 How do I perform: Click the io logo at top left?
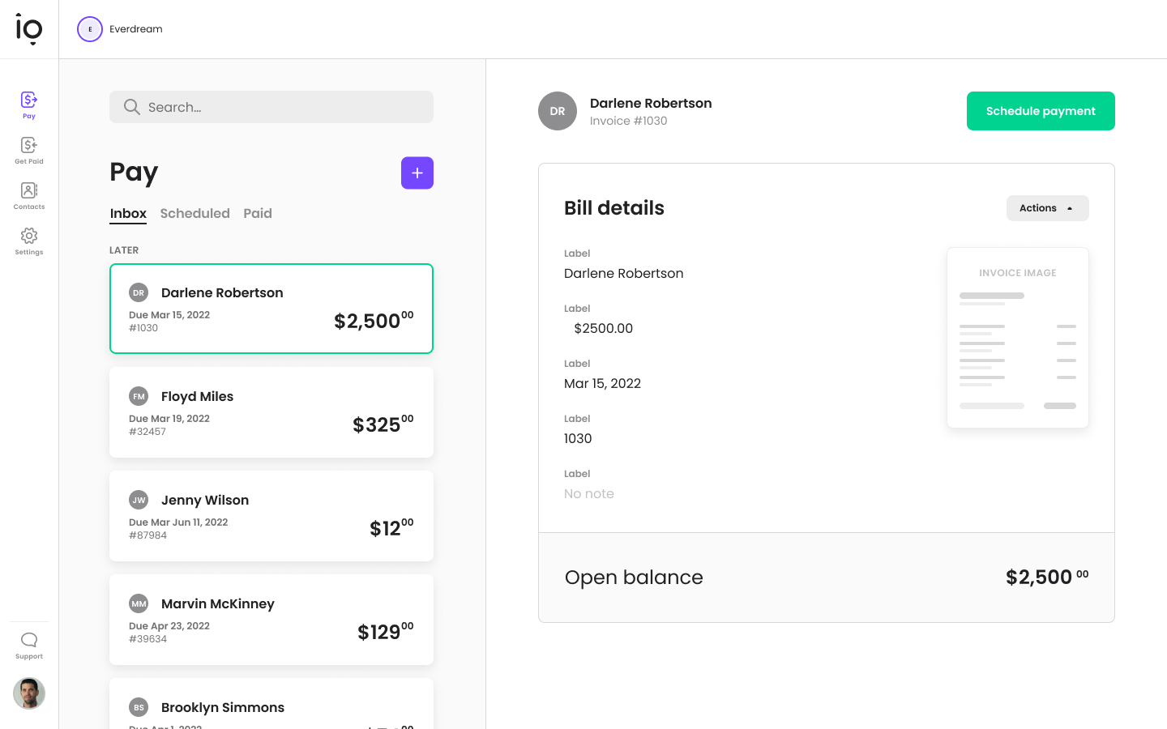pos(29,29)
